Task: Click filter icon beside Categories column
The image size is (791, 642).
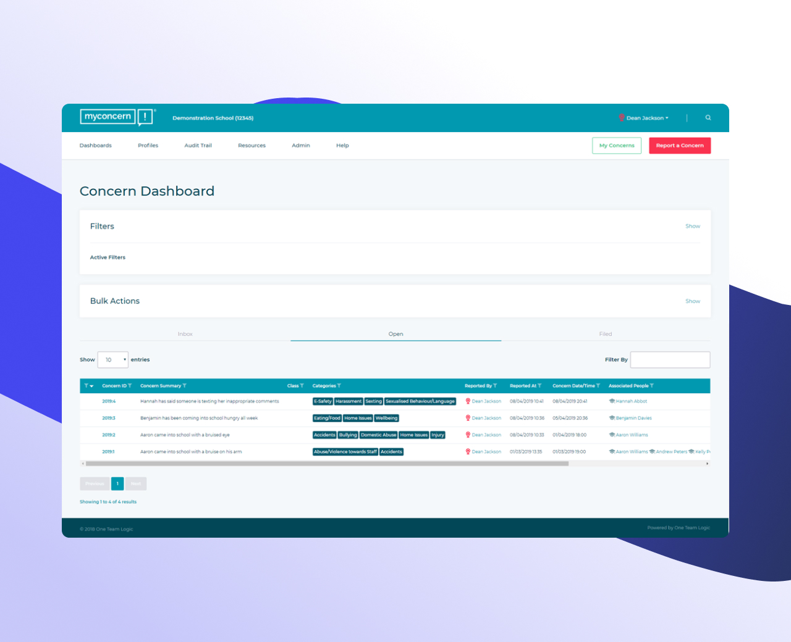Action: point(339,386)
